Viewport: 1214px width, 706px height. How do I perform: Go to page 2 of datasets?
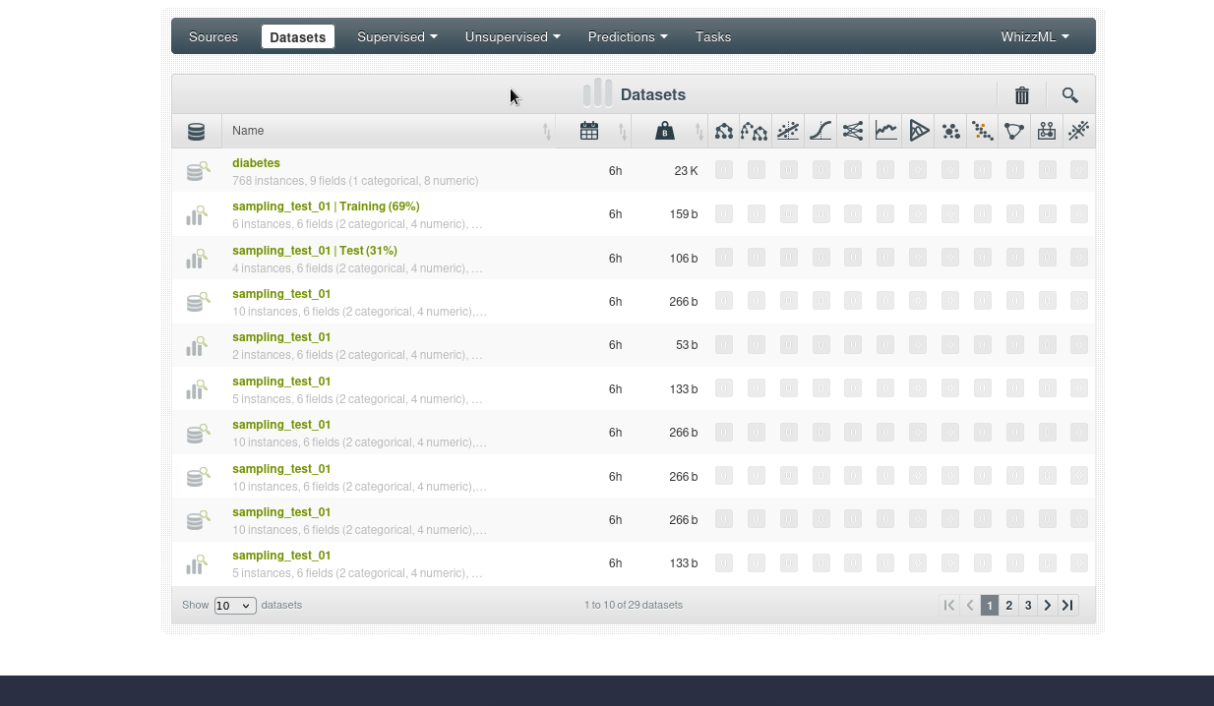pyautogui.click(x=1008, y=606)
